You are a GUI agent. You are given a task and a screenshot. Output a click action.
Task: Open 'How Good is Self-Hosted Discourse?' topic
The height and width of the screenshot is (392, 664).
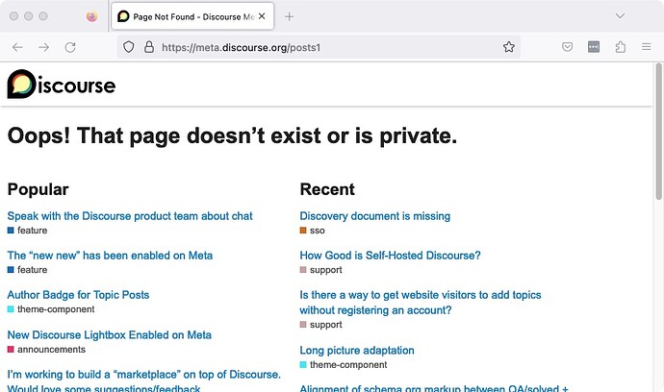coord(390,256)
